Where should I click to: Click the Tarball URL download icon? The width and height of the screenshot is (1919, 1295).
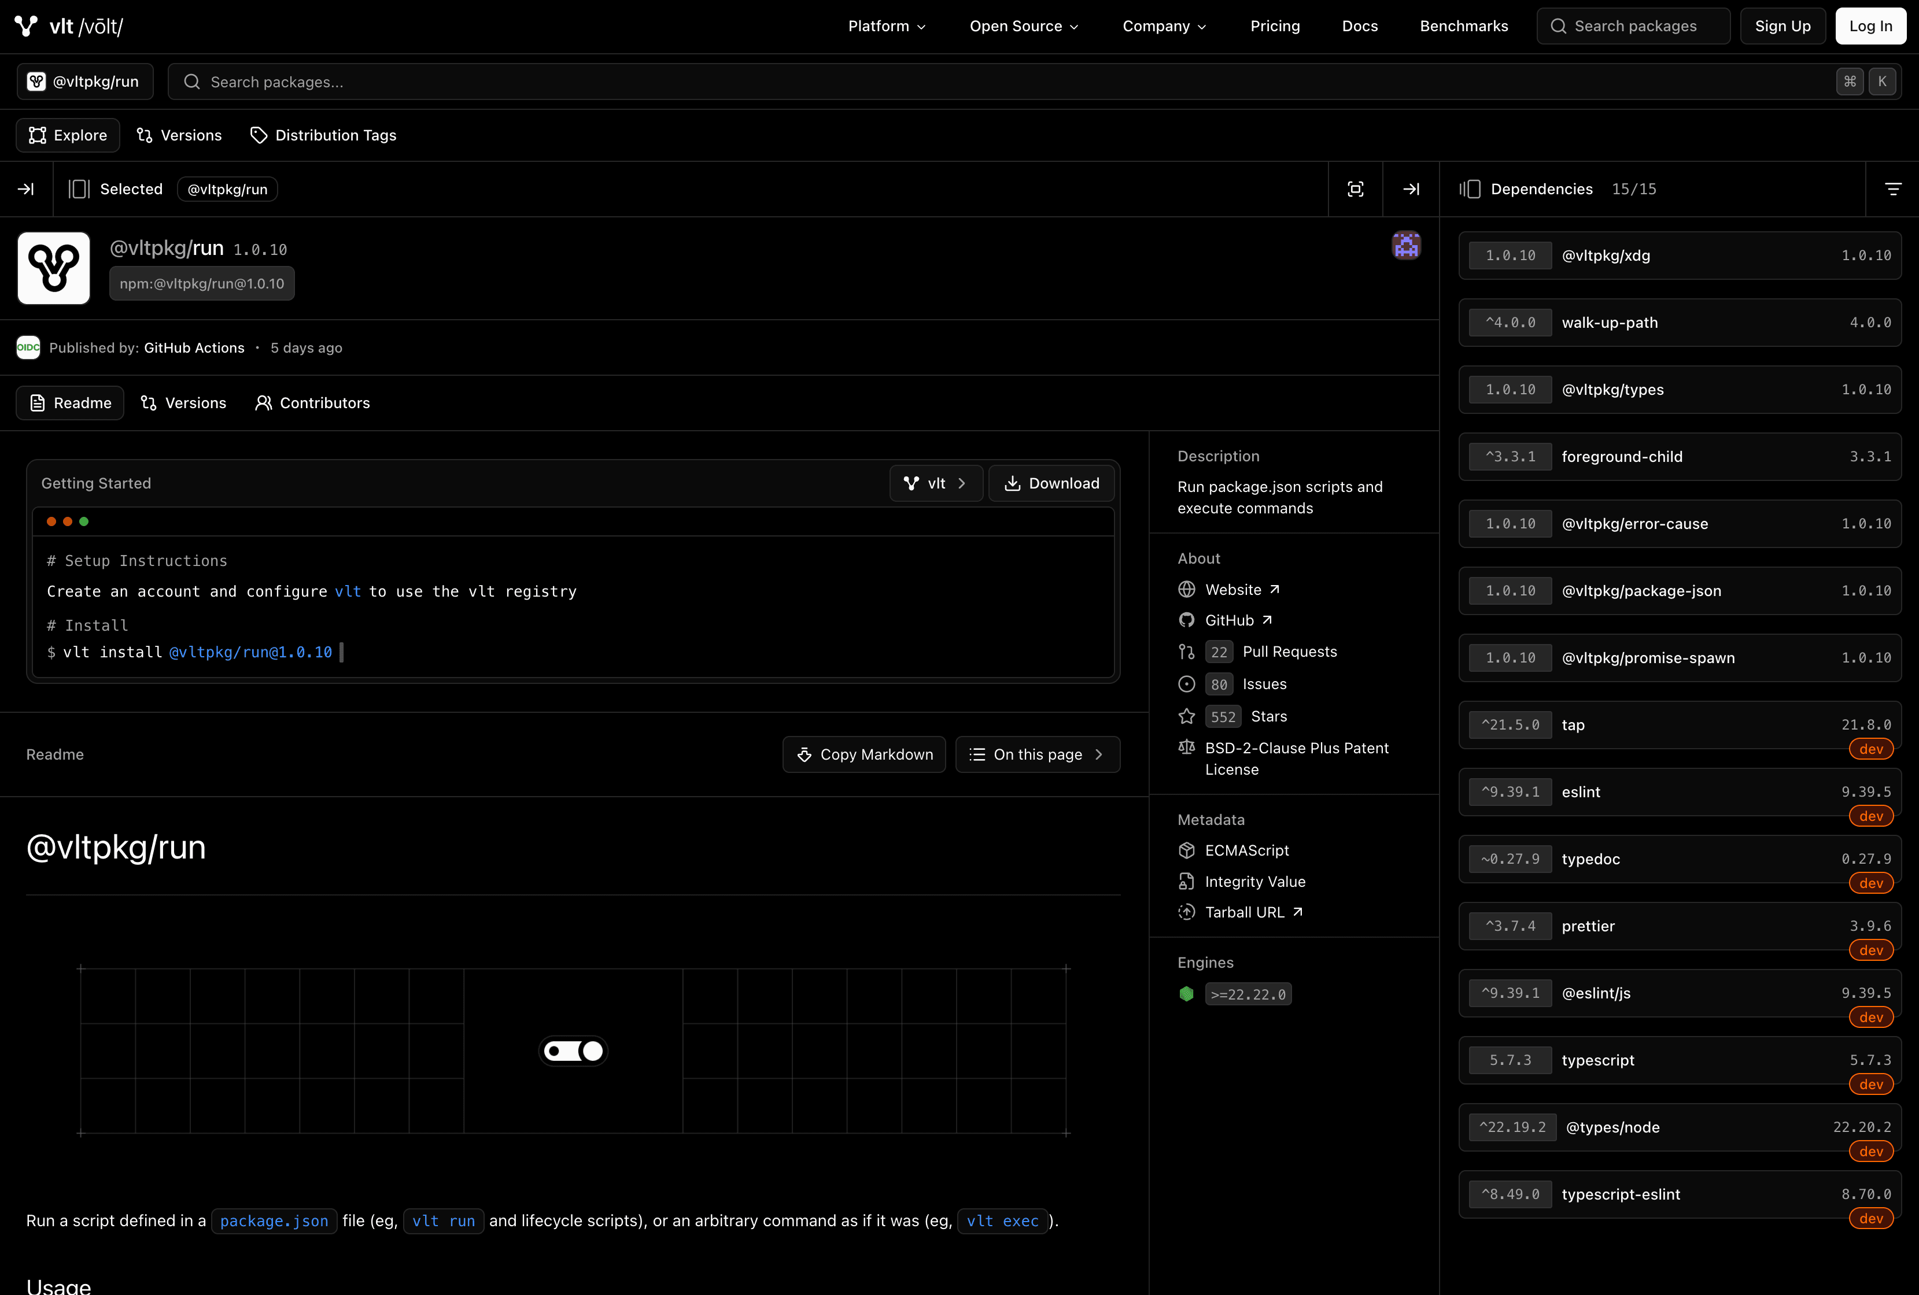1187,912
